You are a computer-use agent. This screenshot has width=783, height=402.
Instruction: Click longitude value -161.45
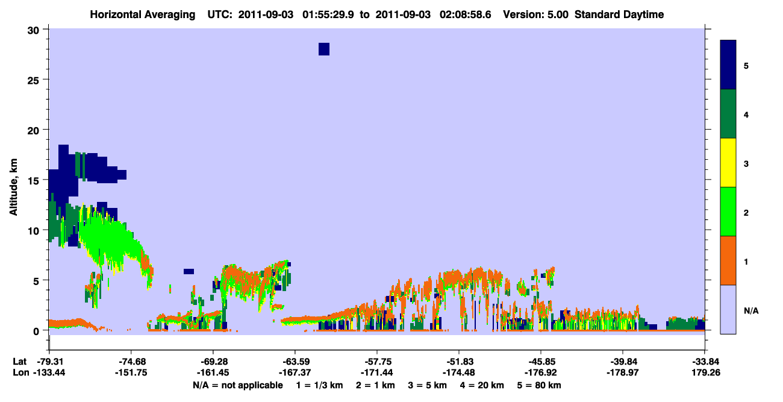pos(213,372)
